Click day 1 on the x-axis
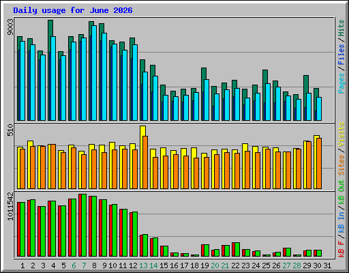349x273 pixels. point(22,265)
